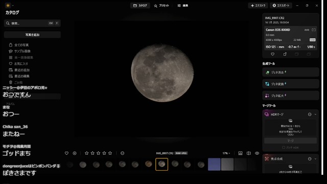This screenshot has height=184, width=327.
Task: Open the logo dropdown arrow in the title bar
Action: tap(13, 6)
